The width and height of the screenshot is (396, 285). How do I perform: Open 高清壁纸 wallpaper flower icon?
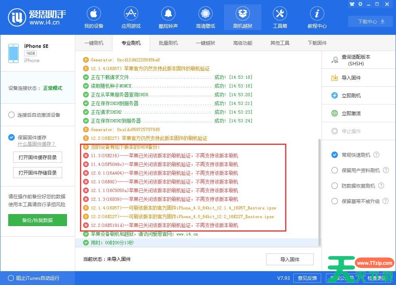click(x=206, y=15)
